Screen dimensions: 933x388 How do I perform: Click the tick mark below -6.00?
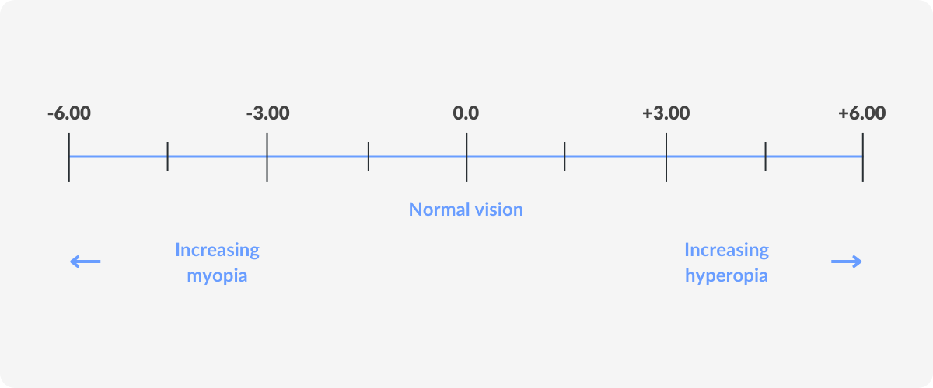(x=68, y=157)
